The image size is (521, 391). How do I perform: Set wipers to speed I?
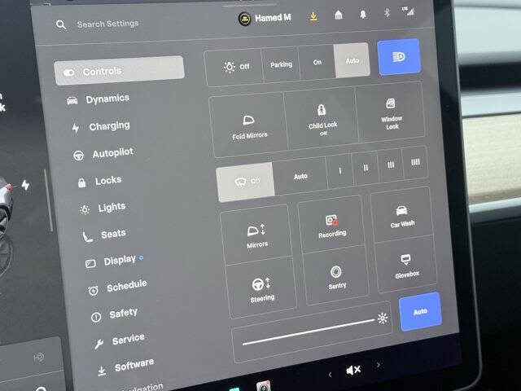click(x=339, y=171)
